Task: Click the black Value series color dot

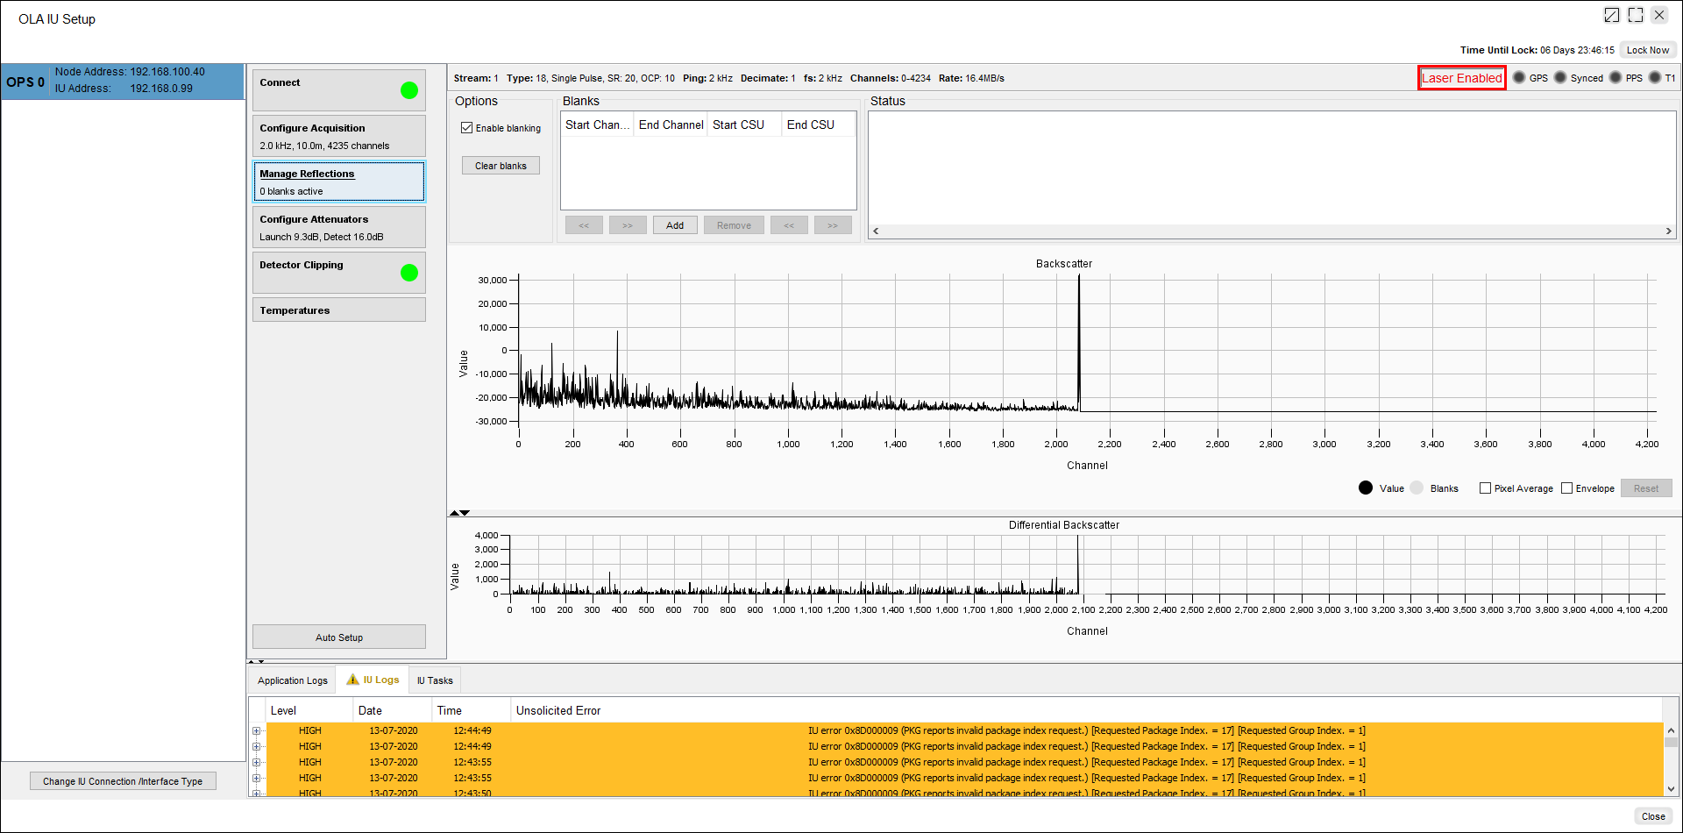Action: tap(1365, 488)
